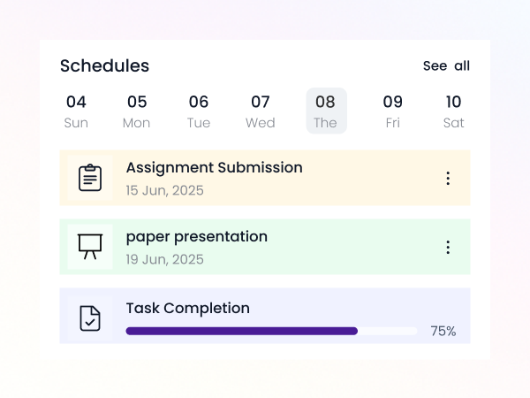The image size is (530, 398).
Task: Open the Assignment Submission title
Action: pyautogui.click(x=215, y=167)
